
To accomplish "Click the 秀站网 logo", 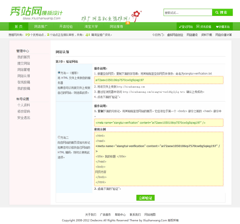I will click(35, 12).
